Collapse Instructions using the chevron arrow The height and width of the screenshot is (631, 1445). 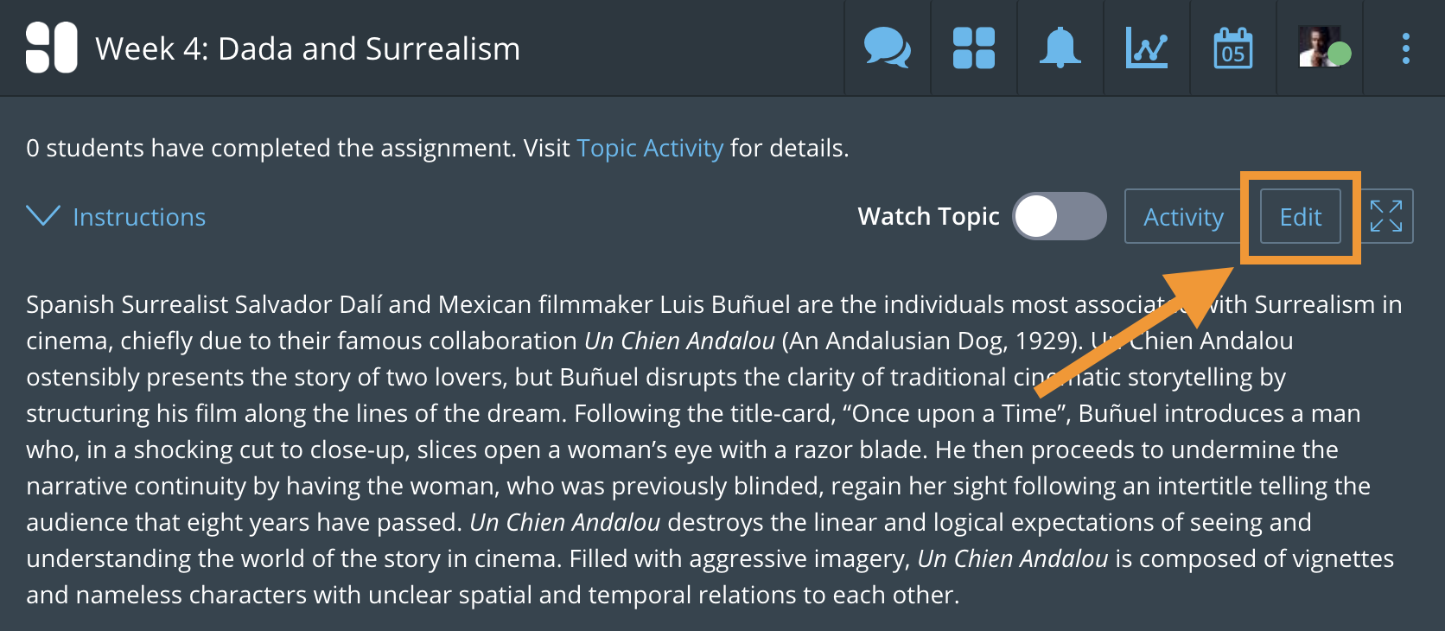tap(43, 215)
